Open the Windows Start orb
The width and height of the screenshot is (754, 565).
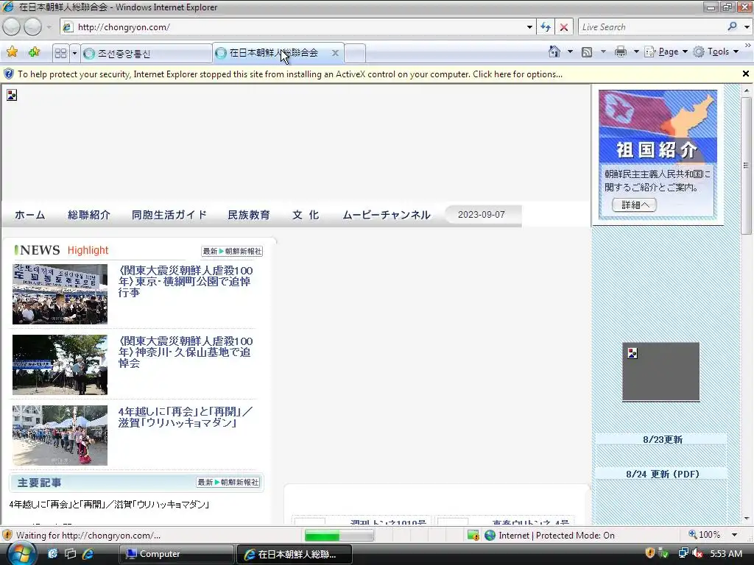coord(21,553)
